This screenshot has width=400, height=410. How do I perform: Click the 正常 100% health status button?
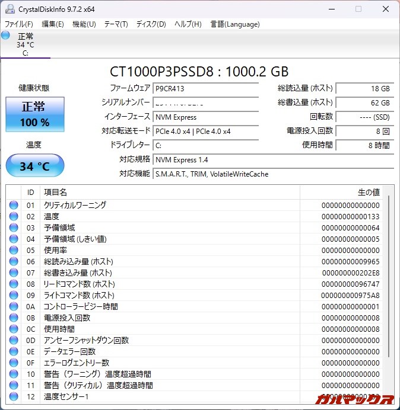coord(34,114)
